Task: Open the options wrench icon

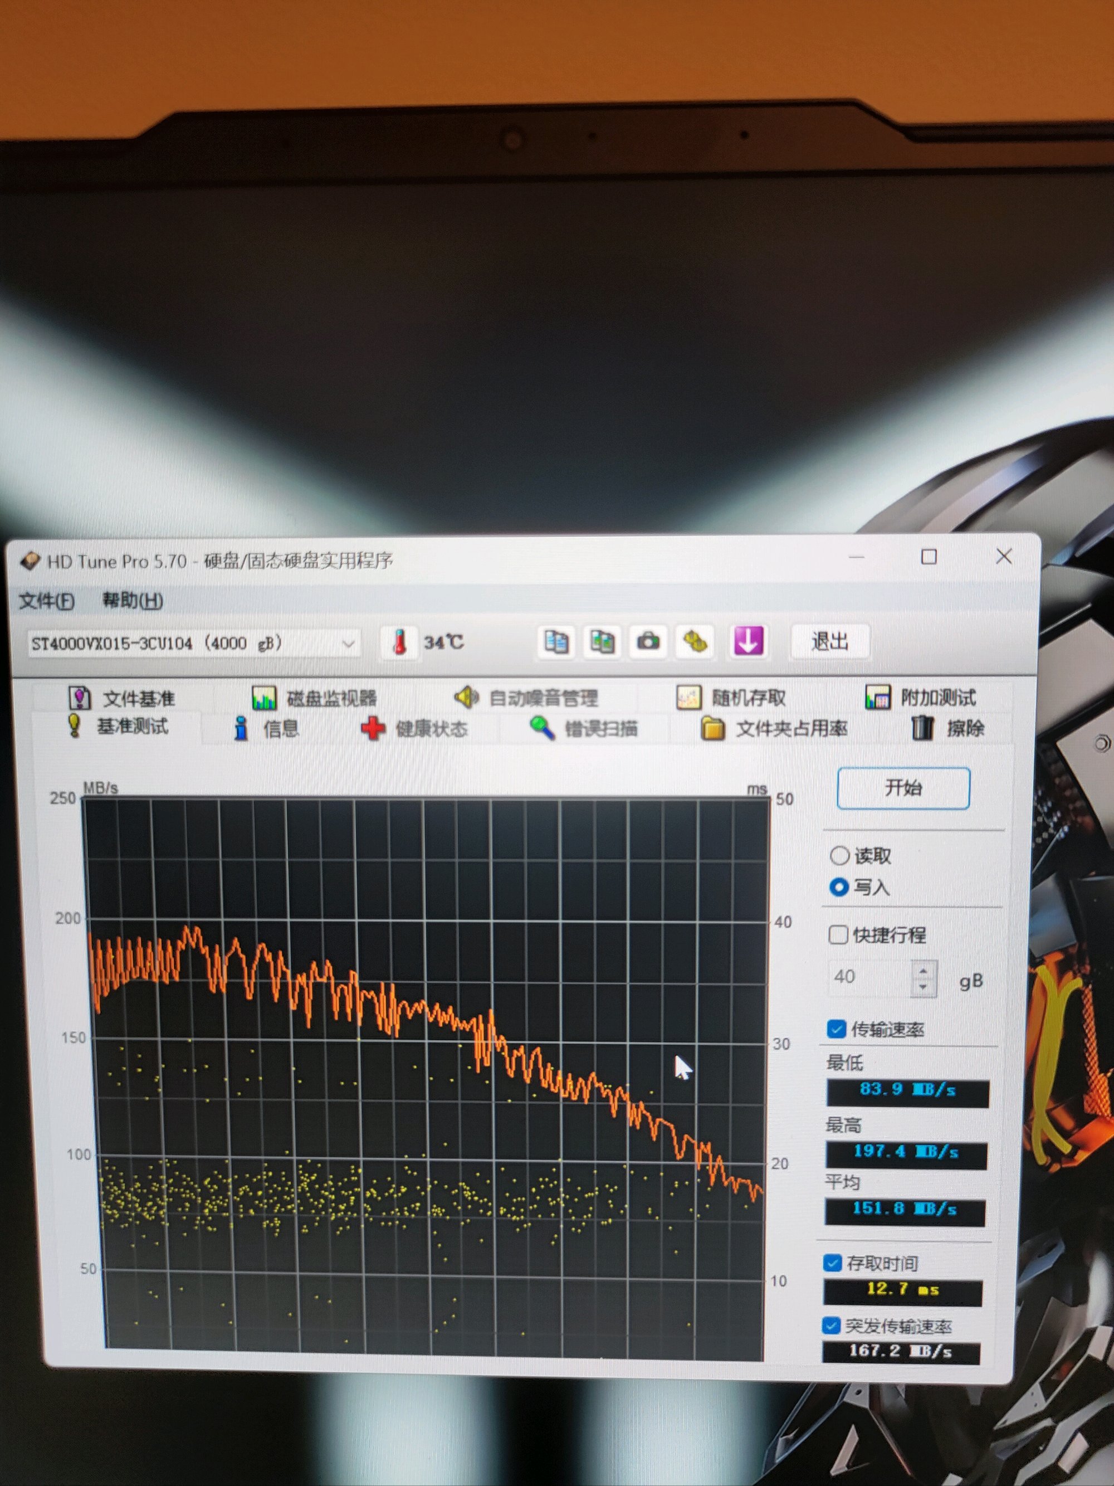Action: coord(695,641)
